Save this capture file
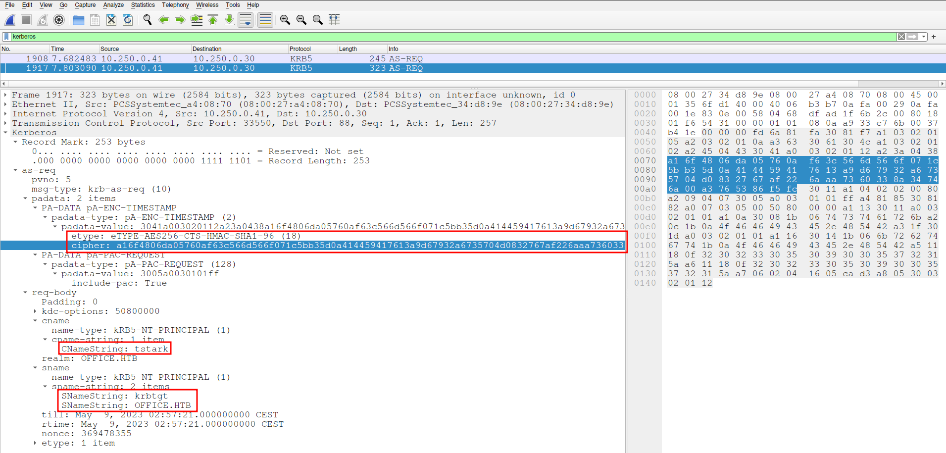 click(95, 20)
